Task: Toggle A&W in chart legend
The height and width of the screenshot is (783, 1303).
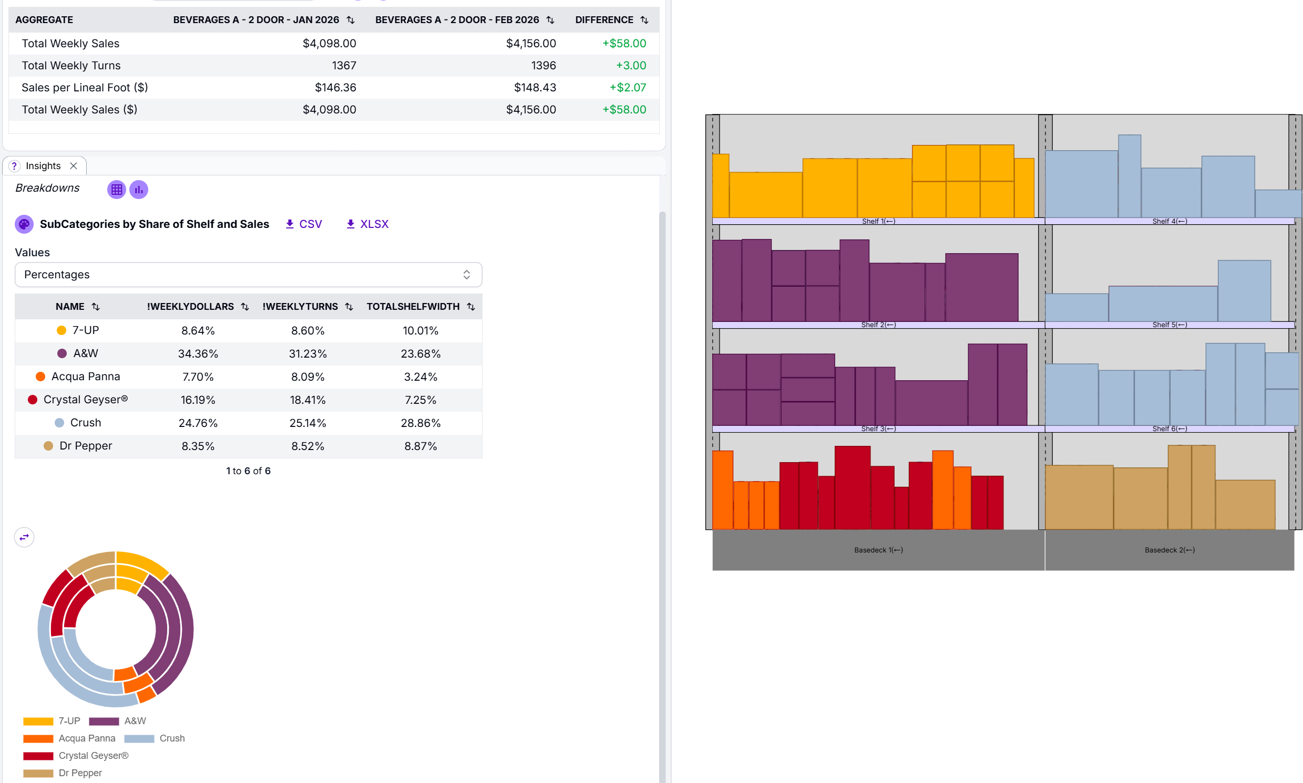Action: (117, 721)
